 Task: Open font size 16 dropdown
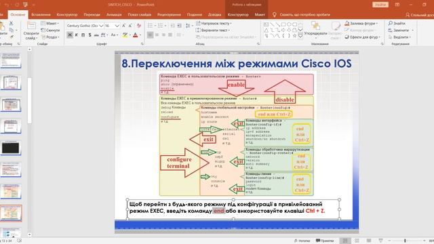click(117, 26)
